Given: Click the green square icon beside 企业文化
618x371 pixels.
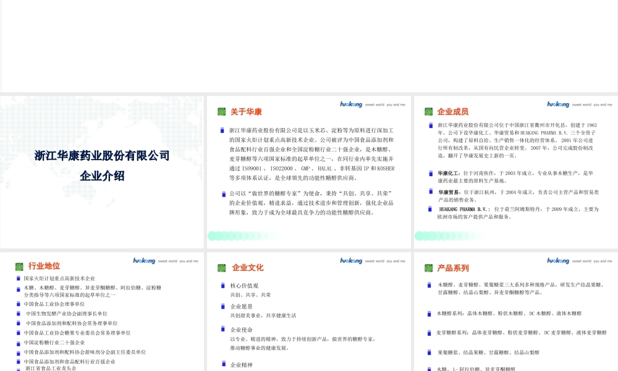Looking at the screenshot, I should click(222, 267).
